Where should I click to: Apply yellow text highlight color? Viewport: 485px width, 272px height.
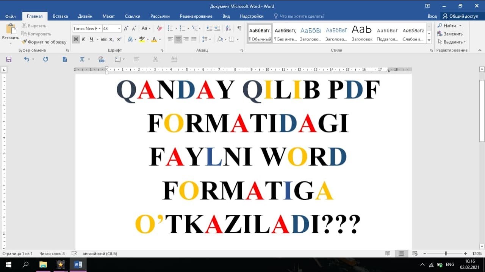[142, 39]
